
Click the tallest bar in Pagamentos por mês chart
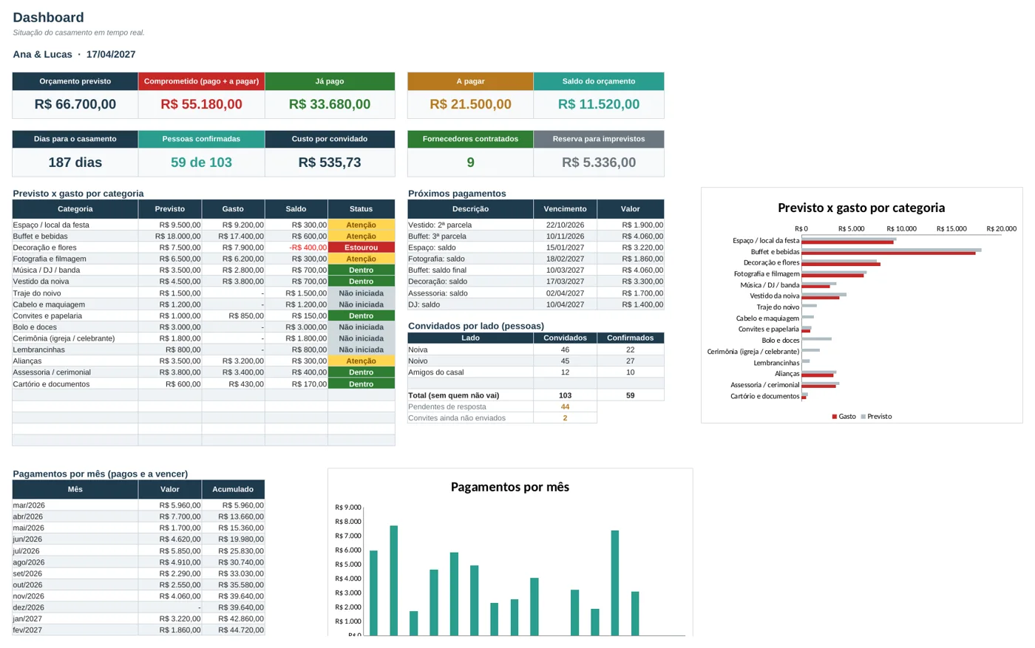394,581
